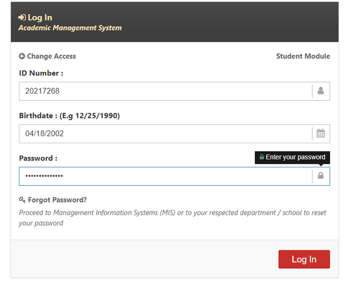
Task: Click into the Birthdate input field
Action: (165, 133)
